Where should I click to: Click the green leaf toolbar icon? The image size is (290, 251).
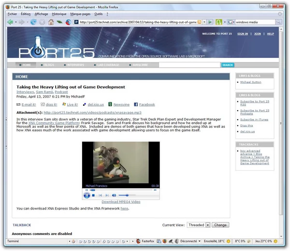click(59, 22)
